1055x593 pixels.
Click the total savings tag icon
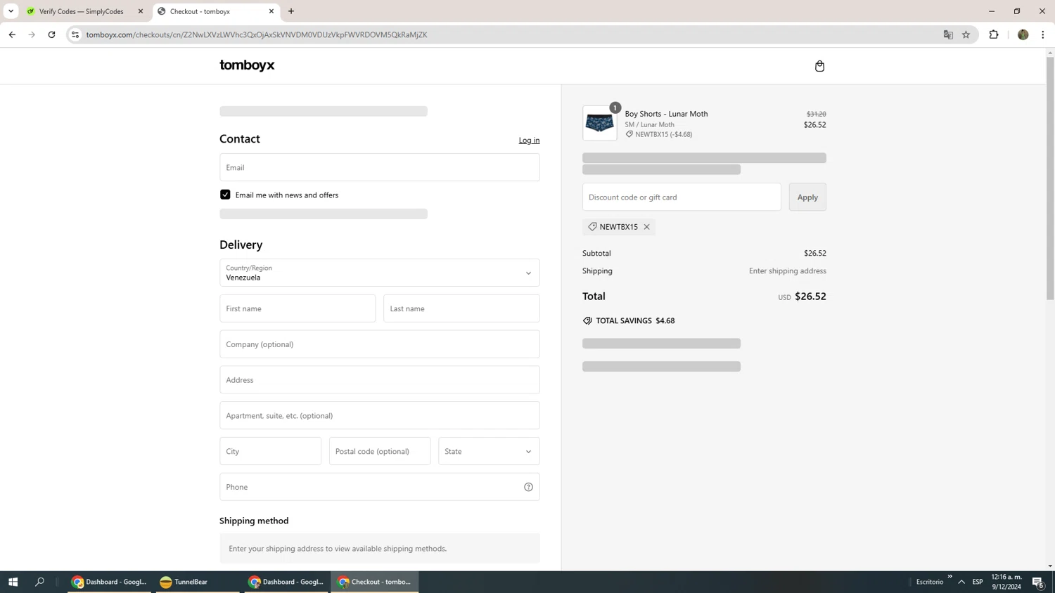[587, 320]
